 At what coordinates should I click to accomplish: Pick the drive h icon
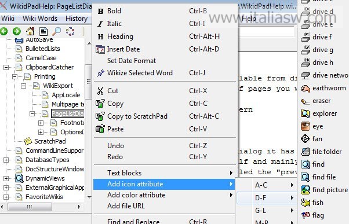point(317,63)
